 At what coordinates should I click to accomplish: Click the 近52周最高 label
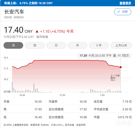click(x=56, y=109)
